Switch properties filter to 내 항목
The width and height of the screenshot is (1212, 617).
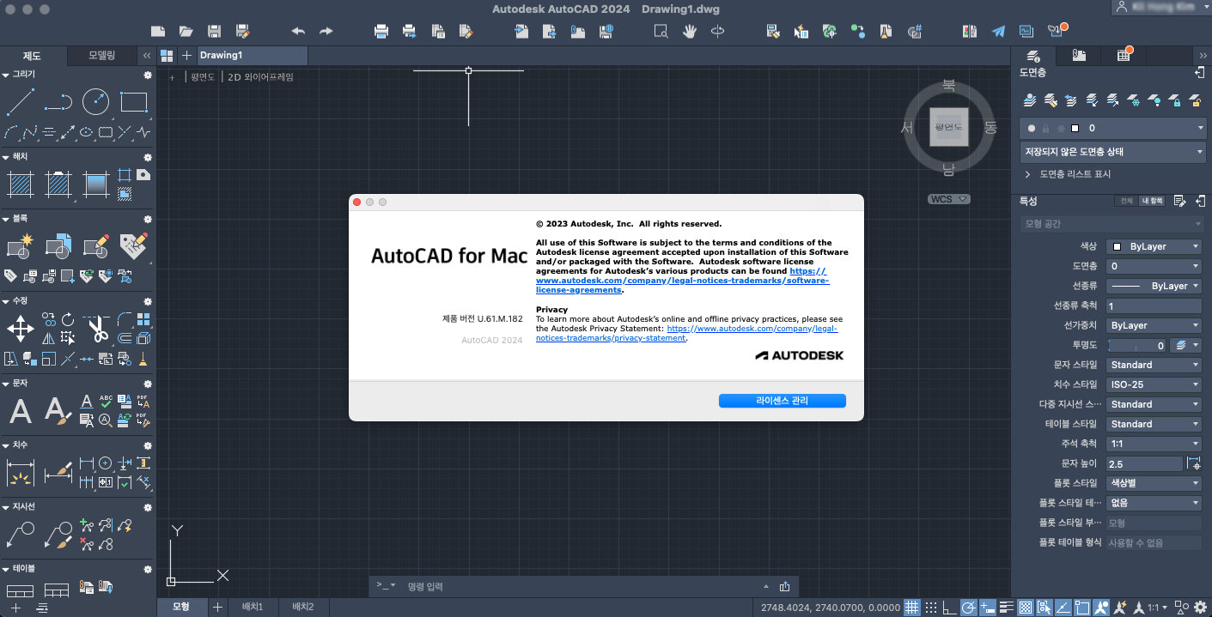pos(1151,201)
